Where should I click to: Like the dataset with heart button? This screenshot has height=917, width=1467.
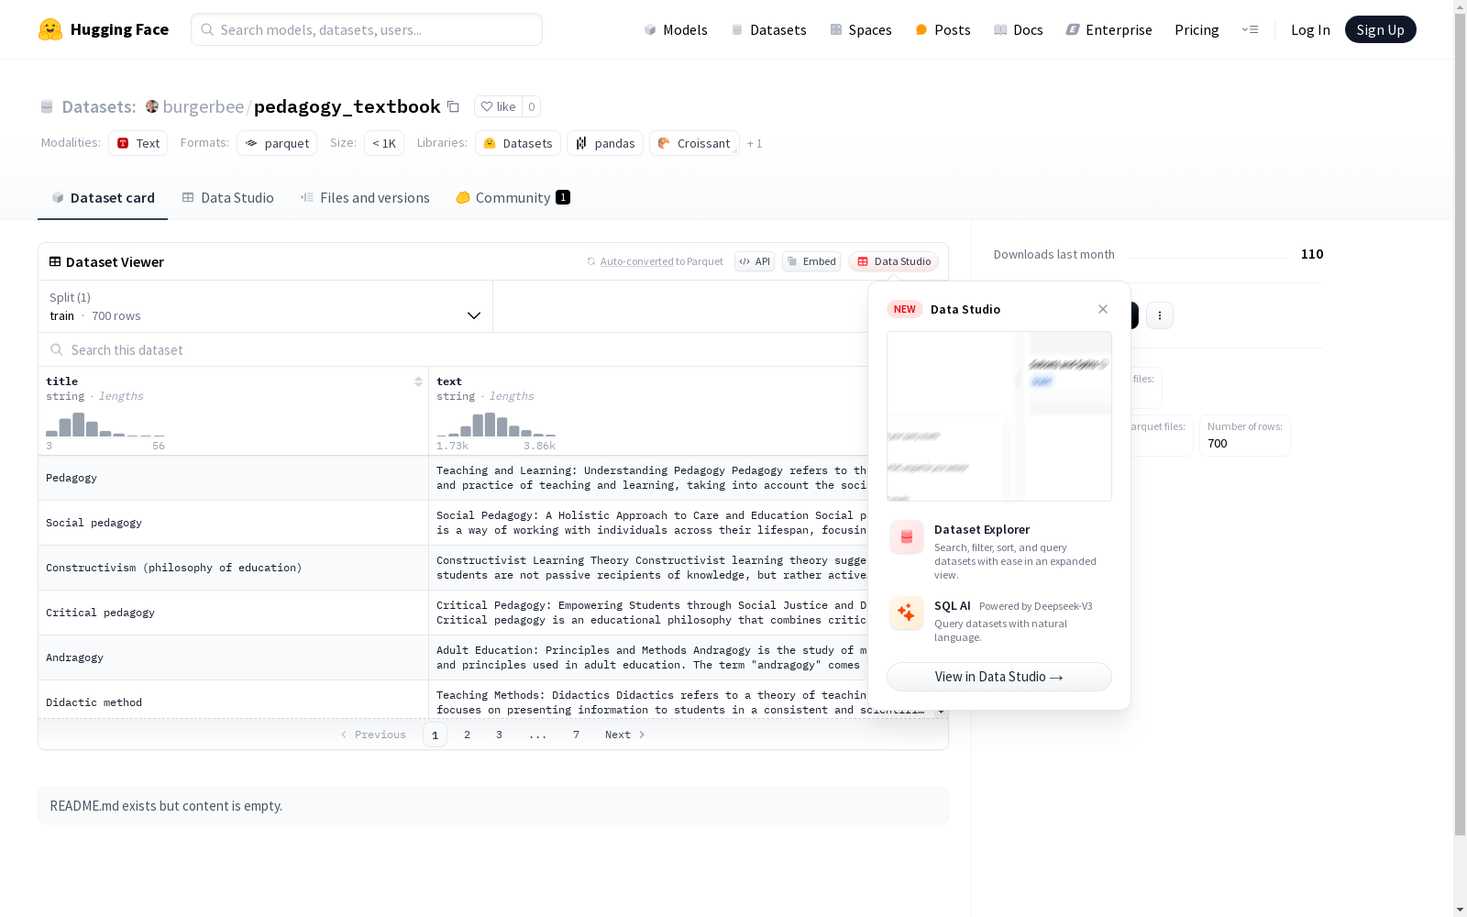[x=498, y=106]
